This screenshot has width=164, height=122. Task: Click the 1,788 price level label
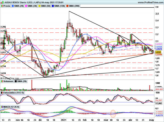click(x=3, y=61)
